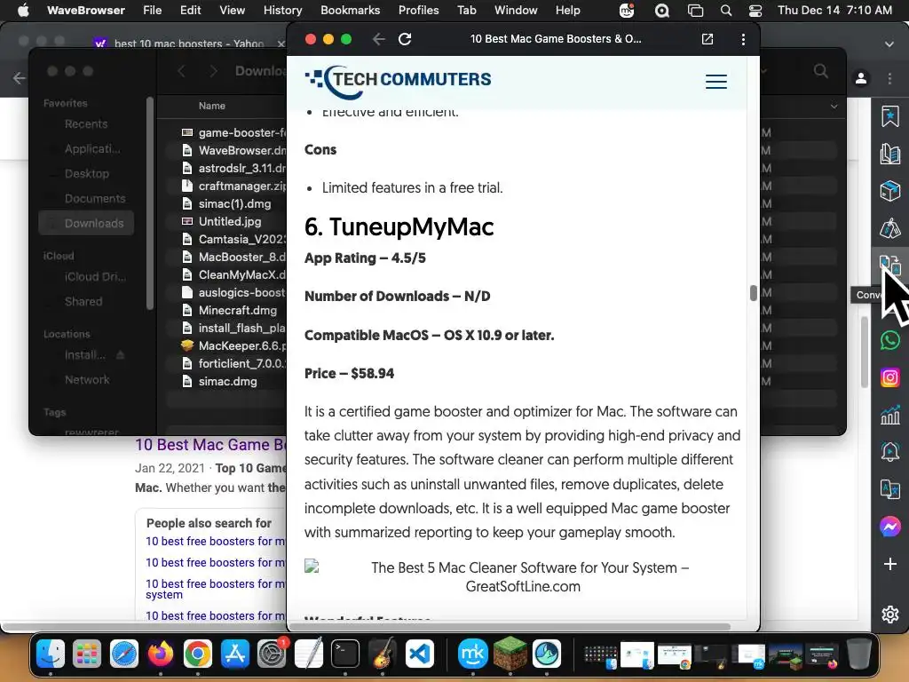This screenshot has height=682, width=909.
Task: Open the Edit menu
Action: click(x=190, y=10)
